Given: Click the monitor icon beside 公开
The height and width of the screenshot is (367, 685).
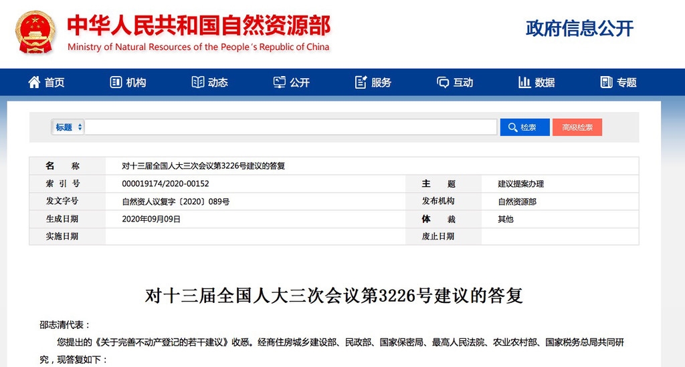Looking at the screenshot, I should point(280,82).
